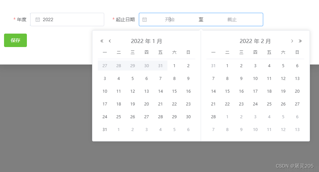This screenshot has width=319, height=172.
Task: Click the 开始 start date input
Action: 170,19
